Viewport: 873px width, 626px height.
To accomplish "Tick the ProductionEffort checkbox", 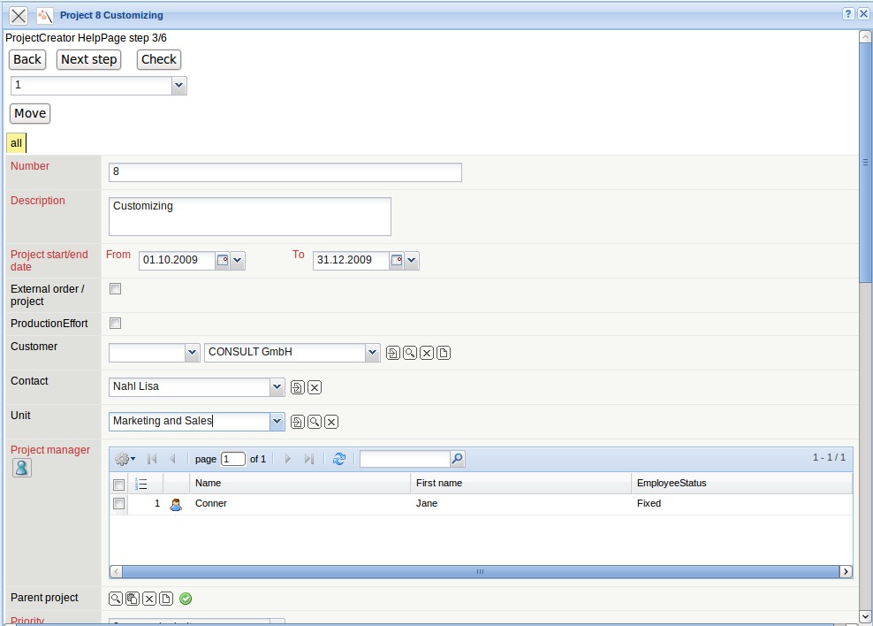I will coord(115,324).
